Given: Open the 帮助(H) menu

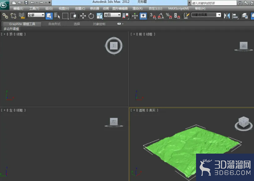Looking at the screenshot, I should pyautogui.click(x=200, y=8).
